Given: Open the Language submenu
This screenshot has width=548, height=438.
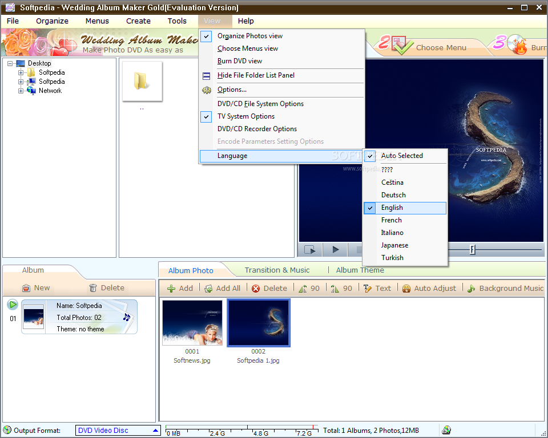Looking at the screenshot, I should pos(281,156).
